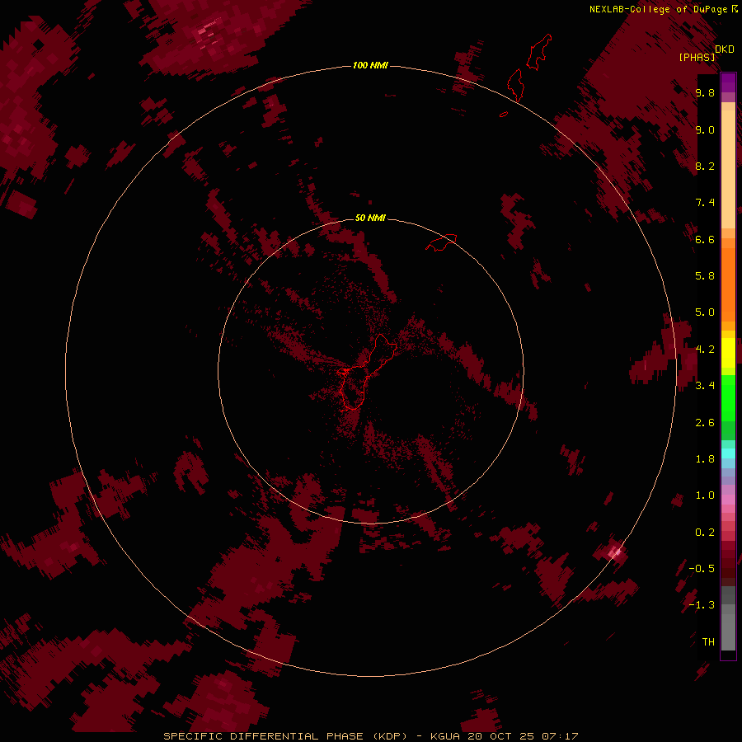Click the 1.0 value on color scale
The image size is (742, 742).
tap(705, 495)
